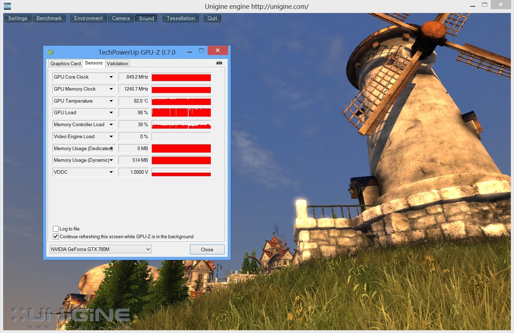The width and height of the screenshot is (514, 333).
Task: Open the GPU Temperature sensor dropdown
Action: [111, 101]
